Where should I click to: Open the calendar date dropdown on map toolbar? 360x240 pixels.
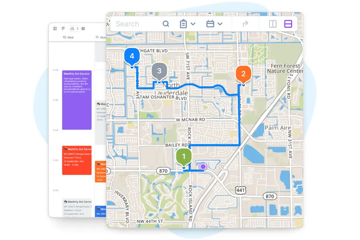214,24
